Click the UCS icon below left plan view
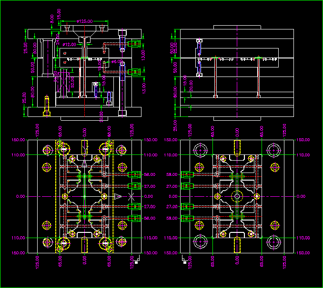The width and height of the screenshot is (323, 288). coord(137,261)
